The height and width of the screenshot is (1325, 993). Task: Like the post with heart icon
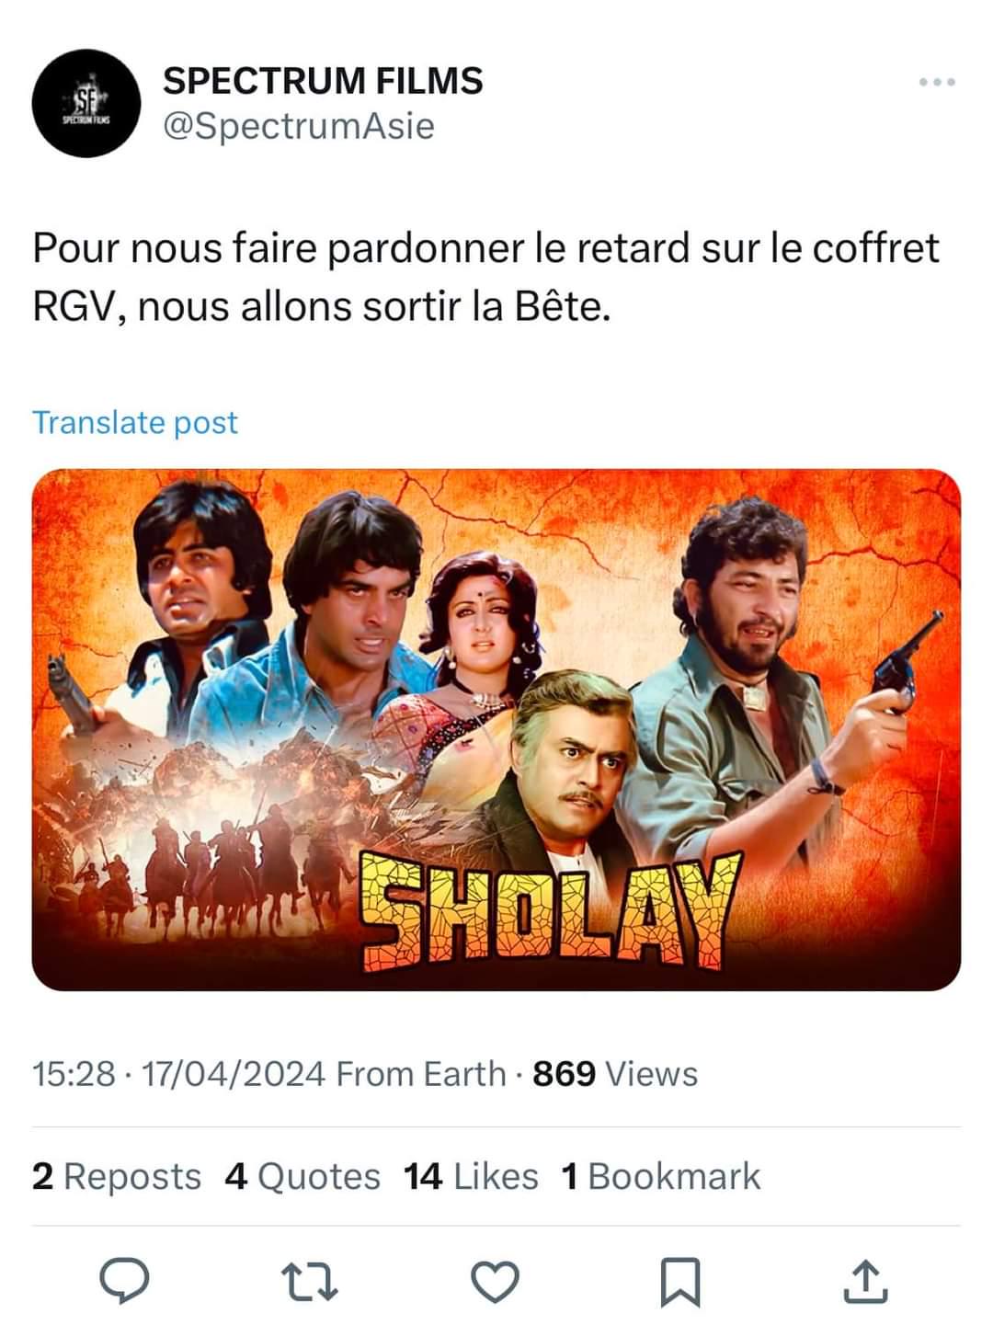[496, 1282]
